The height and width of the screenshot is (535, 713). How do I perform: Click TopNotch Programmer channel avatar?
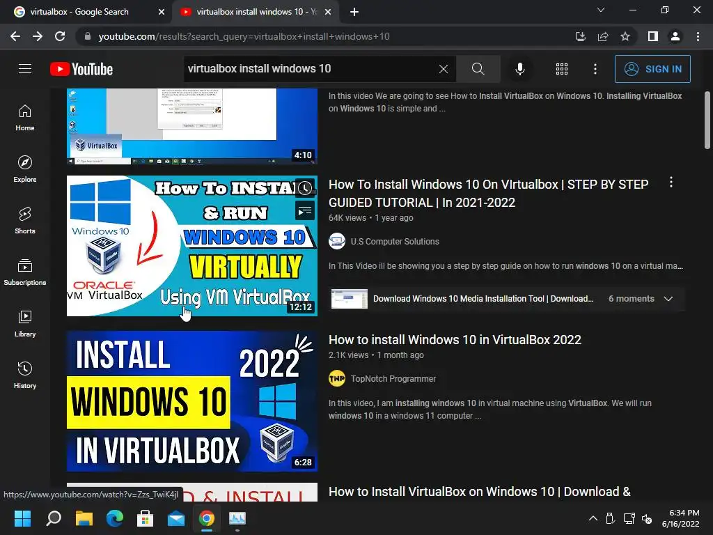coord(337,378)
